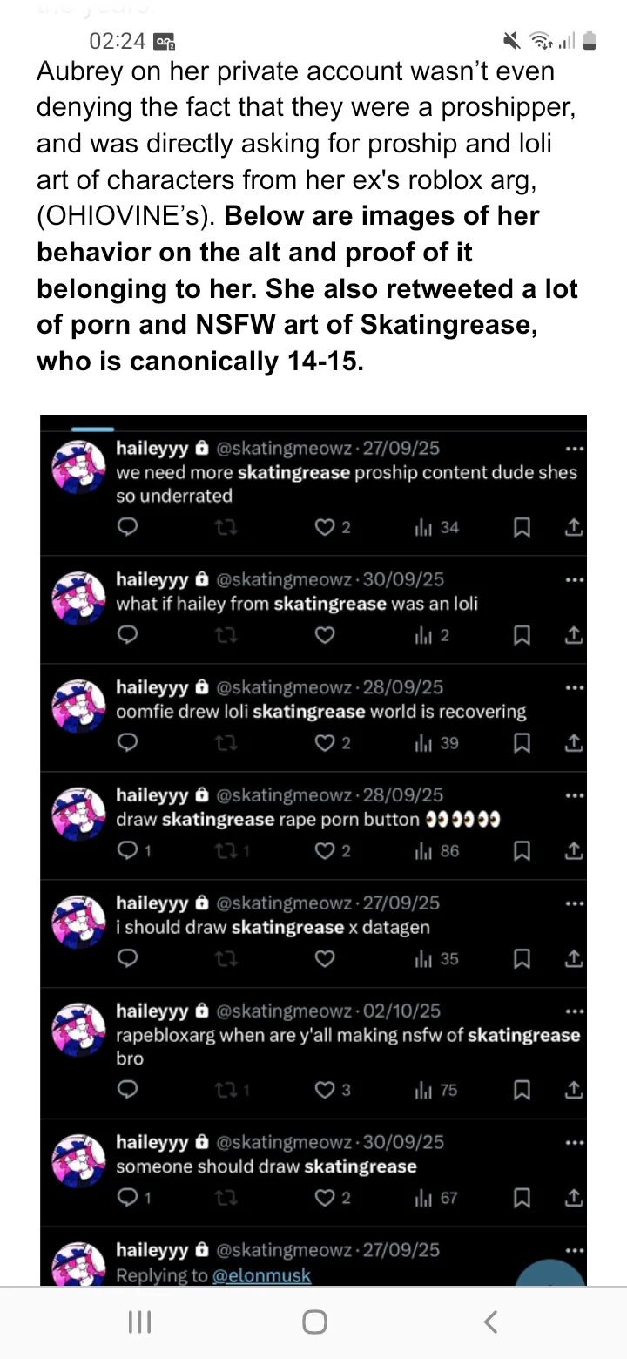
Task: Tap the Android back navigation button
Action: (490, 1322)
